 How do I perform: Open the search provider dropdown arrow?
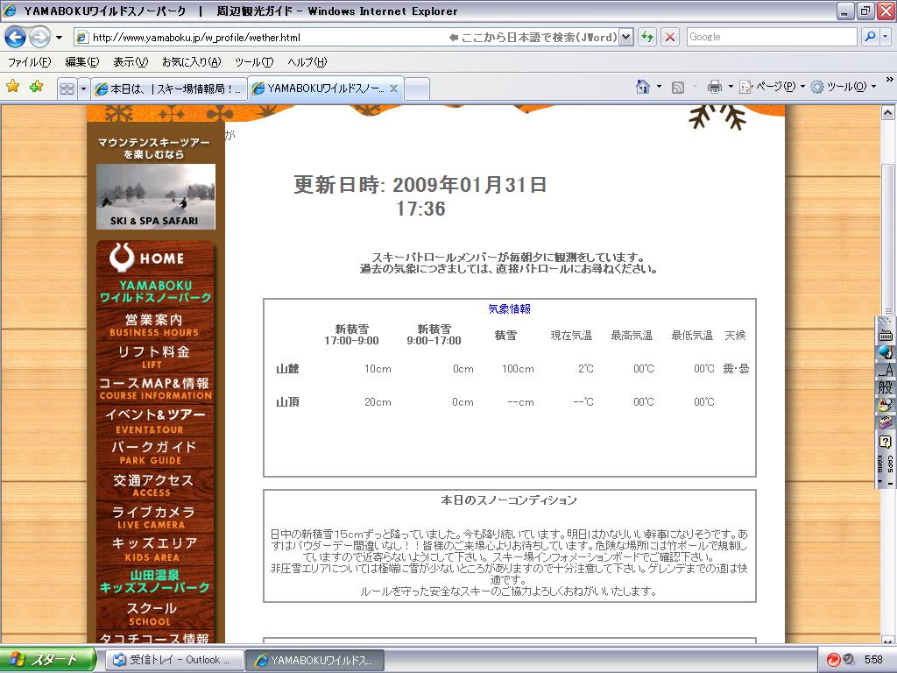point(885,37)
